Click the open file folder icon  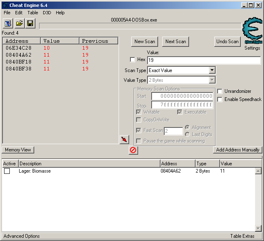click(20, 23)
